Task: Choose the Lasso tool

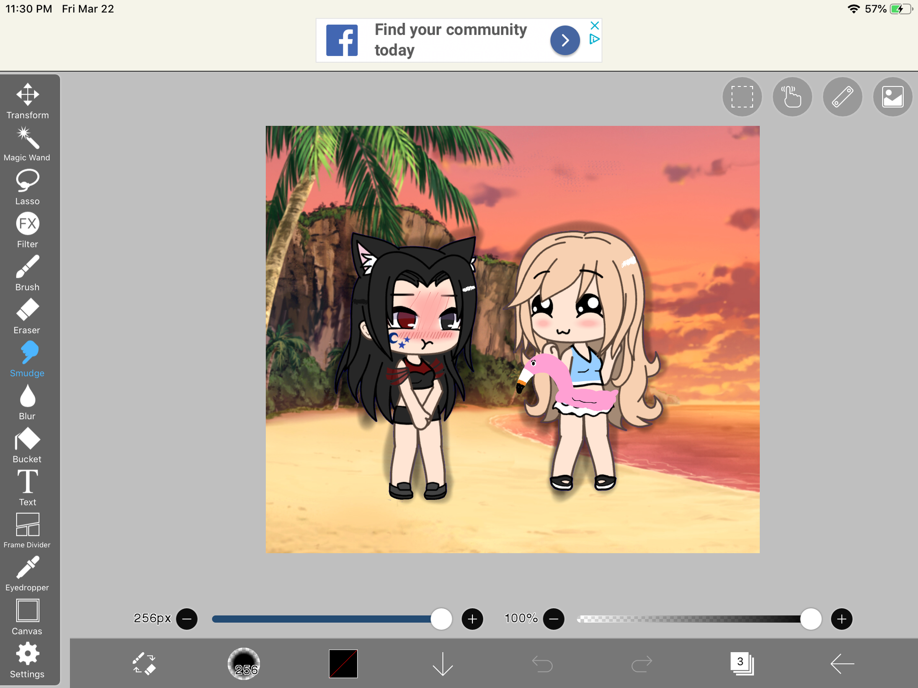Action: pos(27,187)
